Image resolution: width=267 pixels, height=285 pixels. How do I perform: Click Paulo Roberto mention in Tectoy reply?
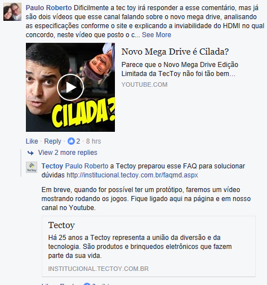click(87, 166)
